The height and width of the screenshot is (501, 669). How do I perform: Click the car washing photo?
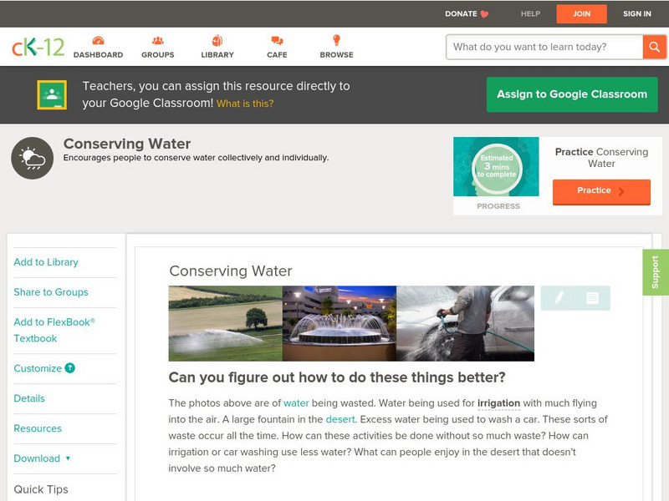(465, 323)
